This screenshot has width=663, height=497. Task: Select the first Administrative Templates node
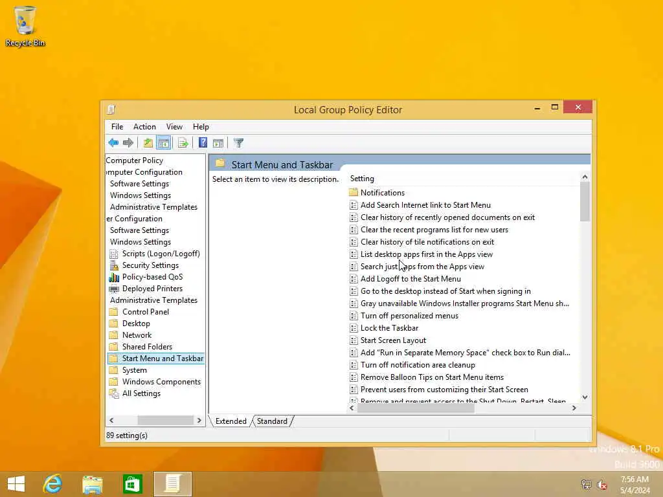tap(153, 207)
